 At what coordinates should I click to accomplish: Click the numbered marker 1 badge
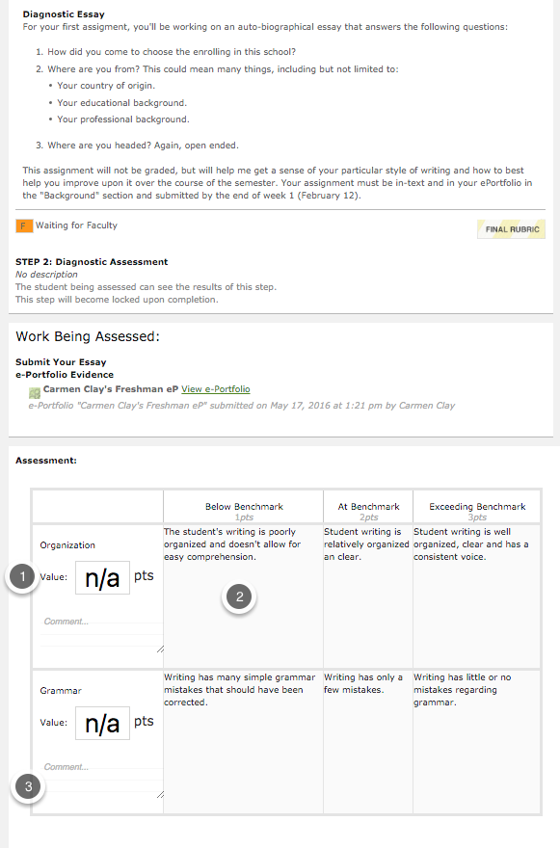coord(22,576)
